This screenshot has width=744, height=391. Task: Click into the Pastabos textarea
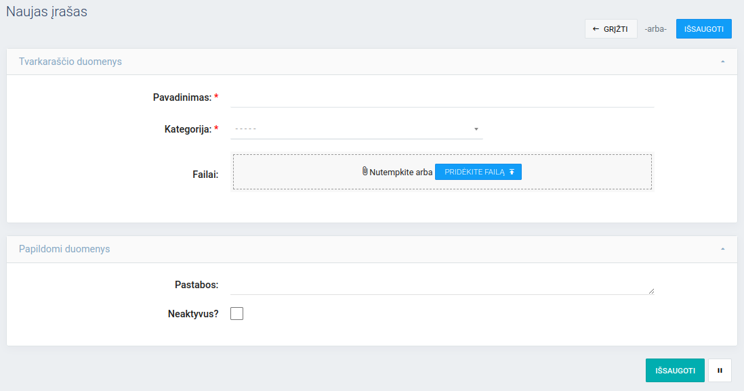[440, 285]
